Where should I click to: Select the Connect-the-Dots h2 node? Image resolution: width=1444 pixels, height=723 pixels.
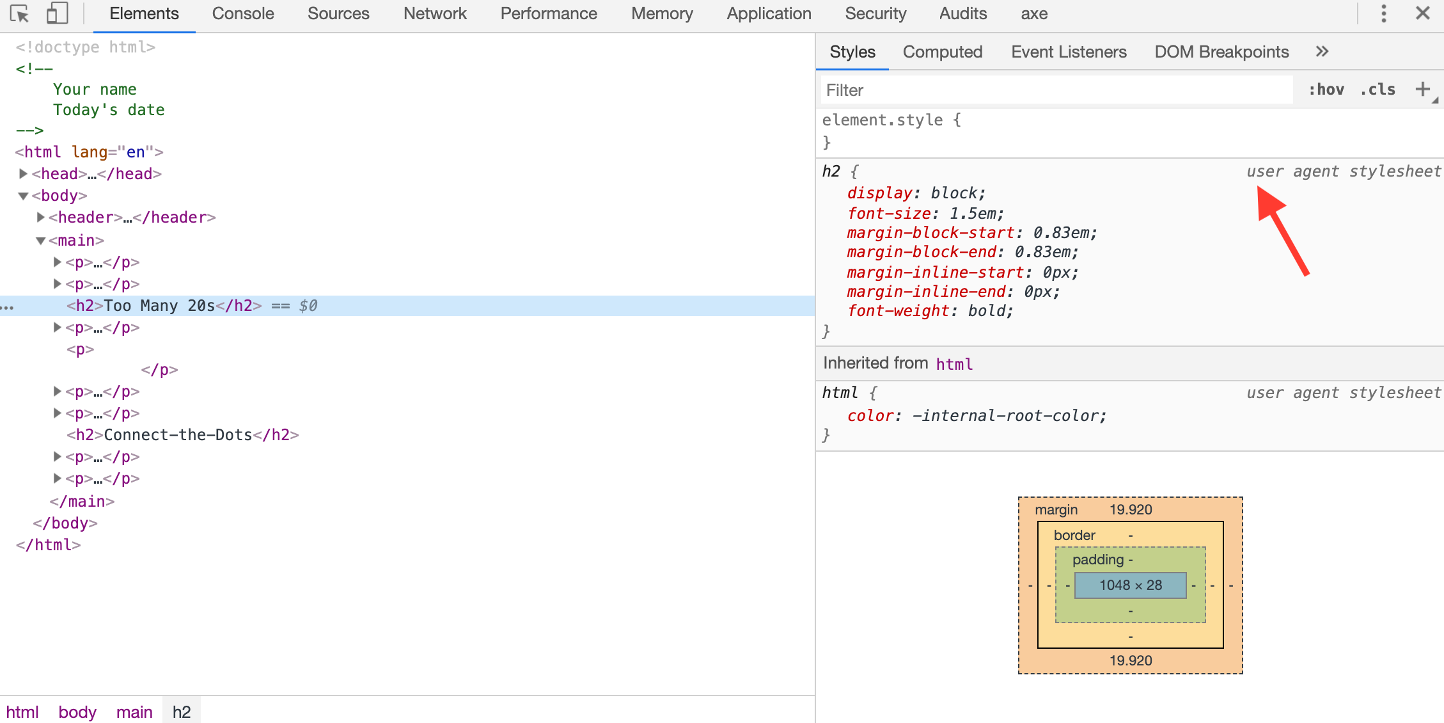coord(183,435)
